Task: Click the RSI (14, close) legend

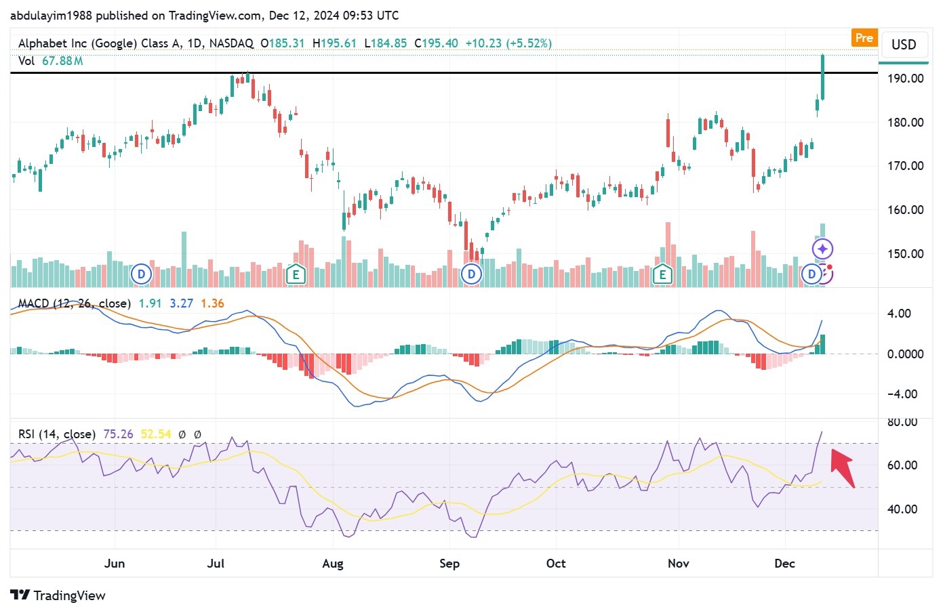Action: pos(57,434)
